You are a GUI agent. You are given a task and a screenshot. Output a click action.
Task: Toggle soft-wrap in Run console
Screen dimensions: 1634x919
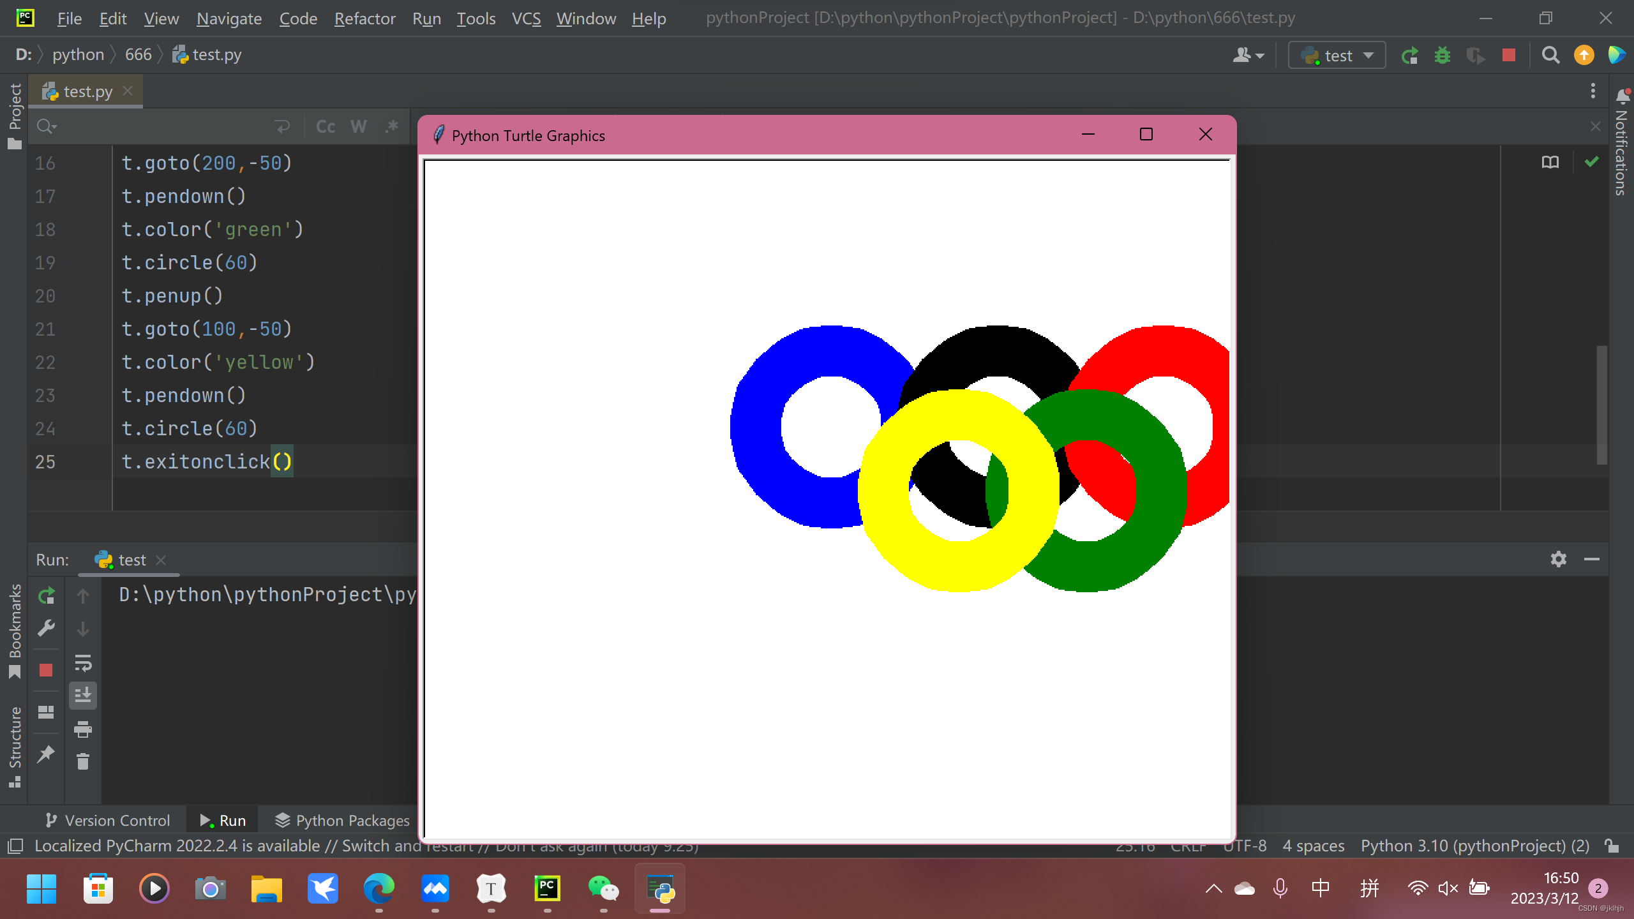point(83,662)
